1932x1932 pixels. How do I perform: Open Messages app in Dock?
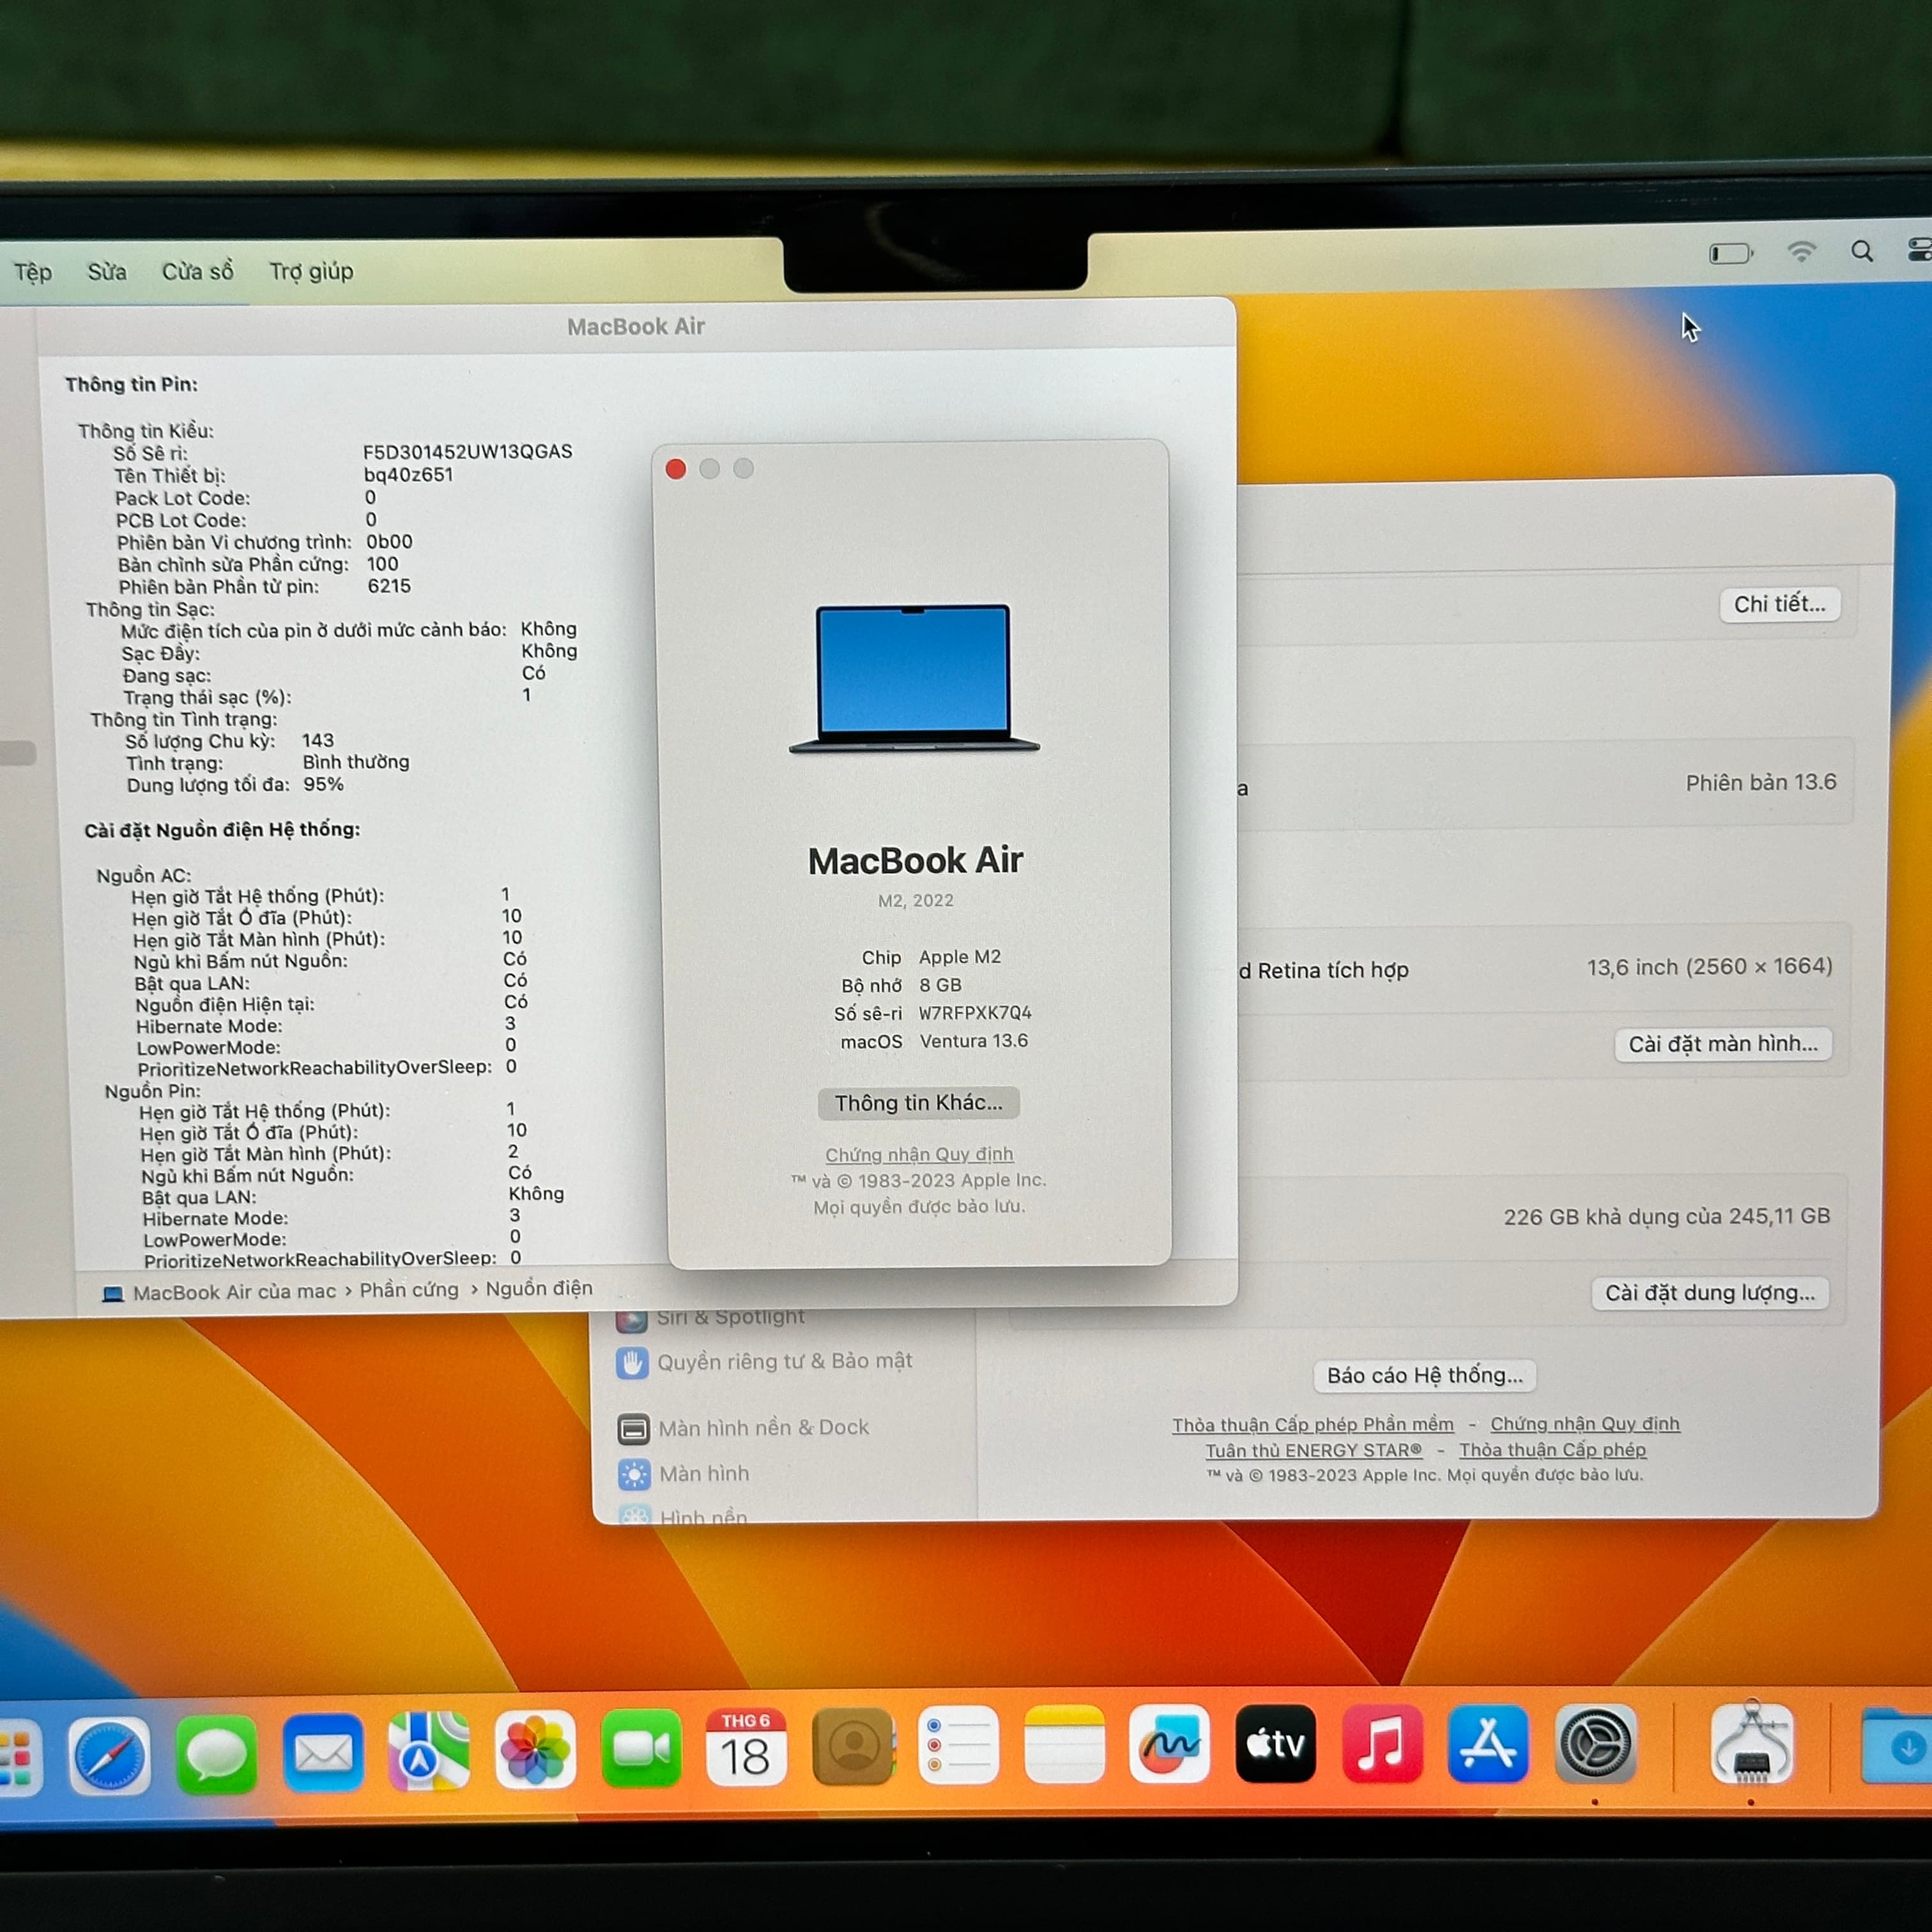click(x=216, y=1754)
